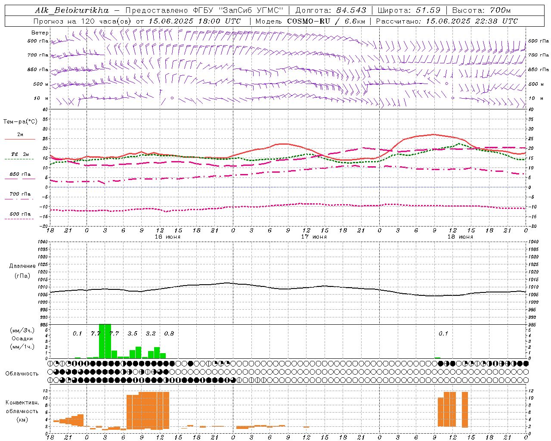Click the 18 июня date label
551x441 pixels.
[x=460, y=237]
